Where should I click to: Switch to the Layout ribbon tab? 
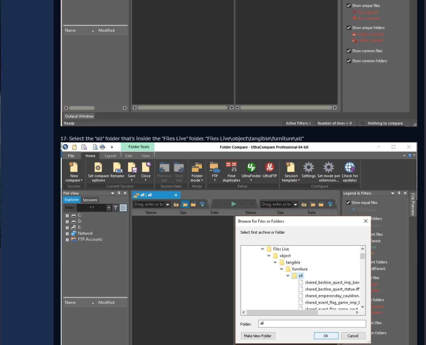tap(110, 156)
